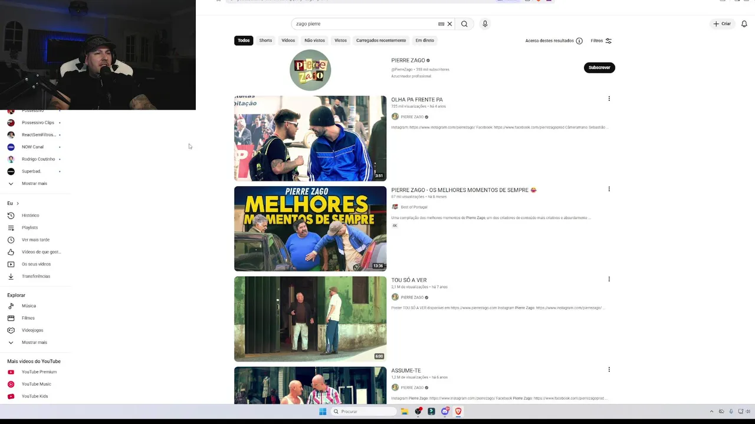Click the Criar button
The image size is (755, 424).
(722, 24)
